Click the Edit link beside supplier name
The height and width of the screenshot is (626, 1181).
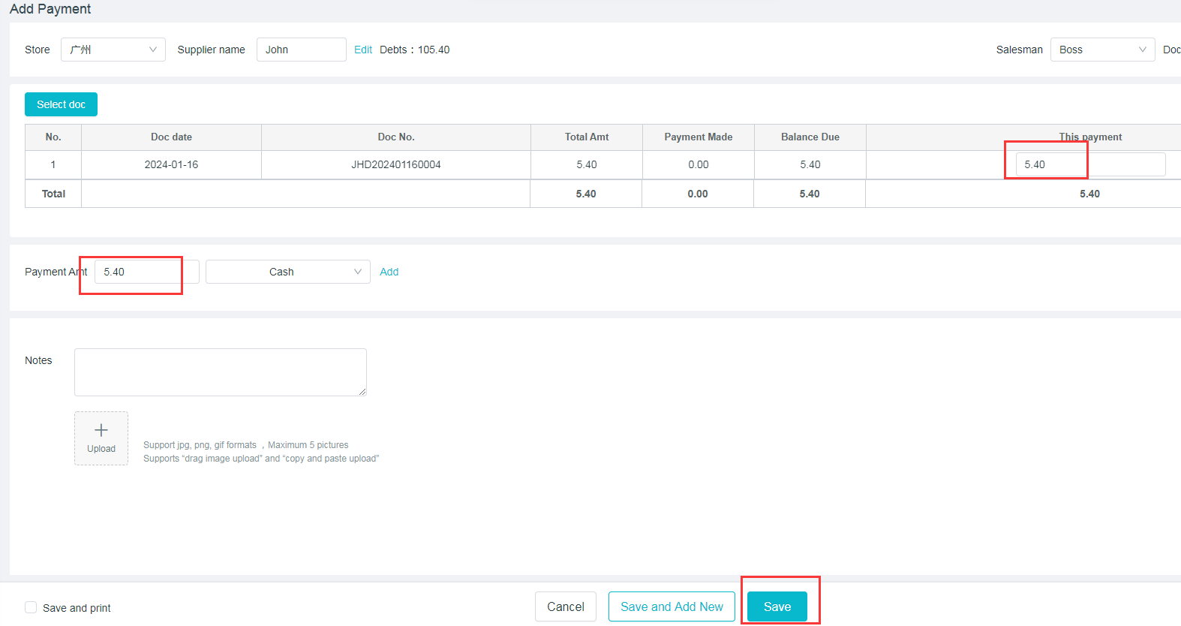click(x=363, y=50)
